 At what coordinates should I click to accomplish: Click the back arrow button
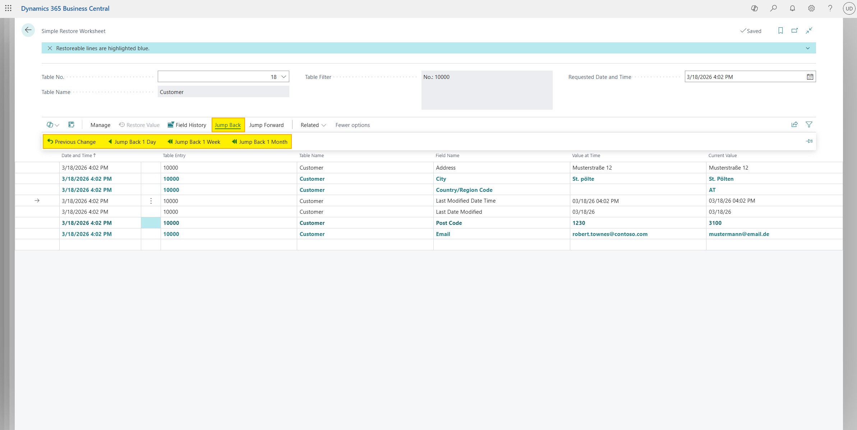coord(28,30)
